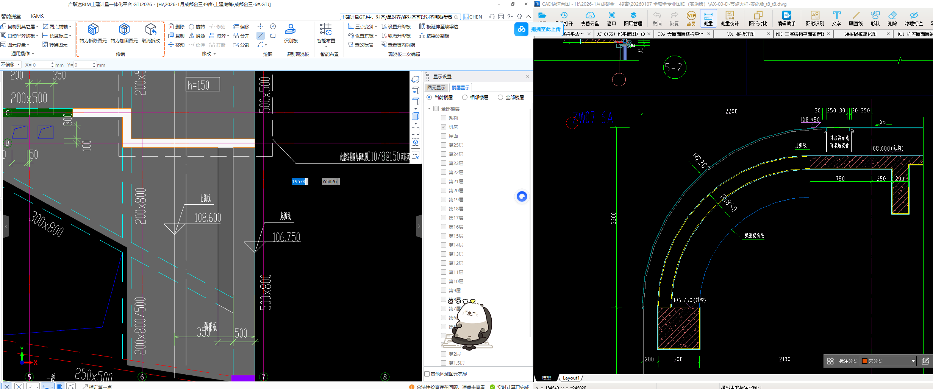Image resolution: width=933 pixels, height=389 pixels.
Task: Collapse the 全部楼层 tree node
Action: coord(430,109)
